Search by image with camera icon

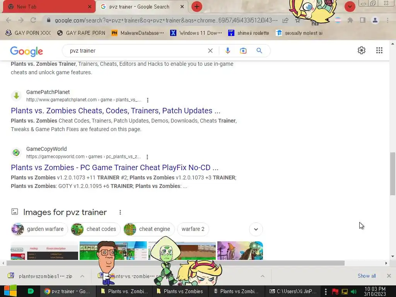point(243,51)
